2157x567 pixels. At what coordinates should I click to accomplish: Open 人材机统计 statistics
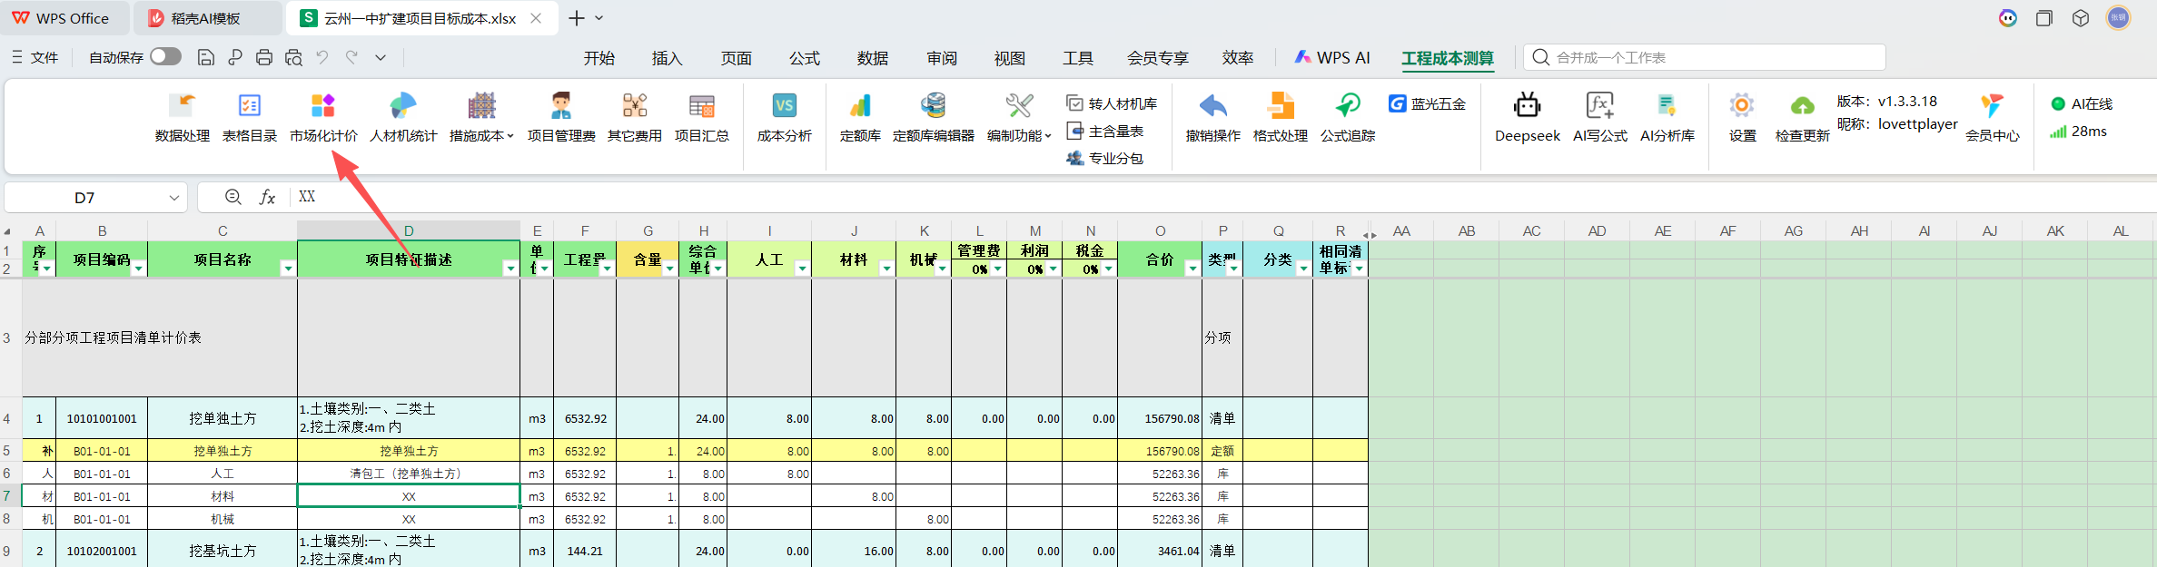[x=403, y=117]
